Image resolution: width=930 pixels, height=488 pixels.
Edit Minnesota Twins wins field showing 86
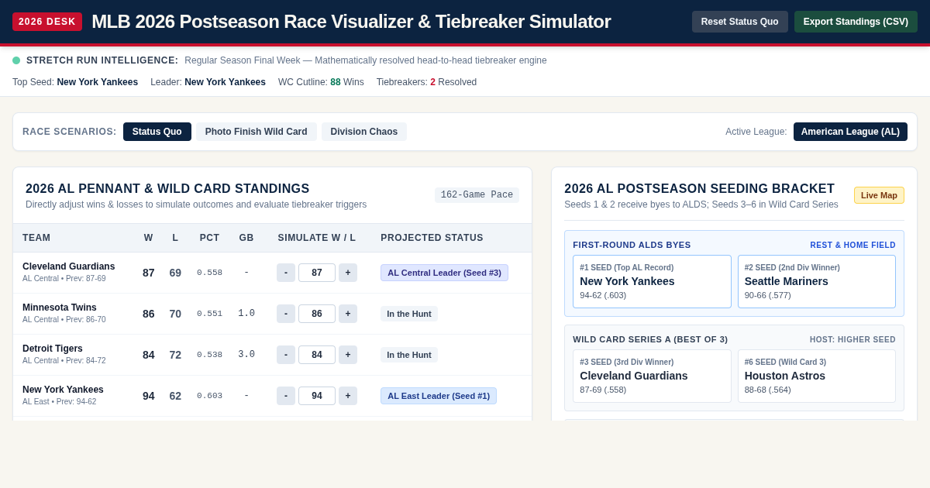tap(317, 314)
